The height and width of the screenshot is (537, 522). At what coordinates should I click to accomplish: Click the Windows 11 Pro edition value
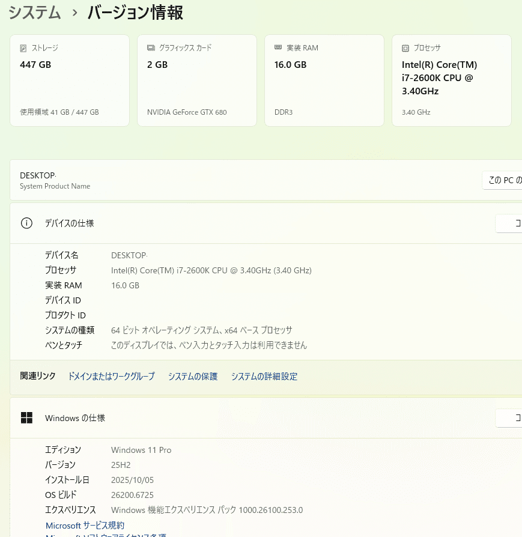[x=141, y=450]
